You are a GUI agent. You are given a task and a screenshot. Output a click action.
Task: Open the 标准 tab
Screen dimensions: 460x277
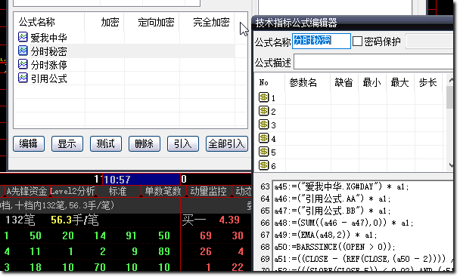pyautogui.click(x=117, y=191)
